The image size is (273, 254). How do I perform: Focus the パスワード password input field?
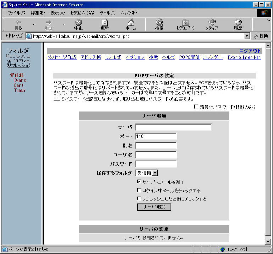pyautogui.click(x=156, y=164)
